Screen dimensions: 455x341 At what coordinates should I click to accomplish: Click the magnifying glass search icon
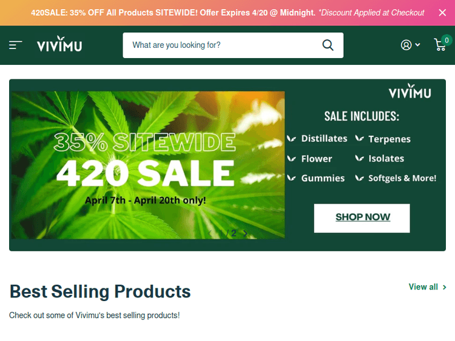pos(328,45)
